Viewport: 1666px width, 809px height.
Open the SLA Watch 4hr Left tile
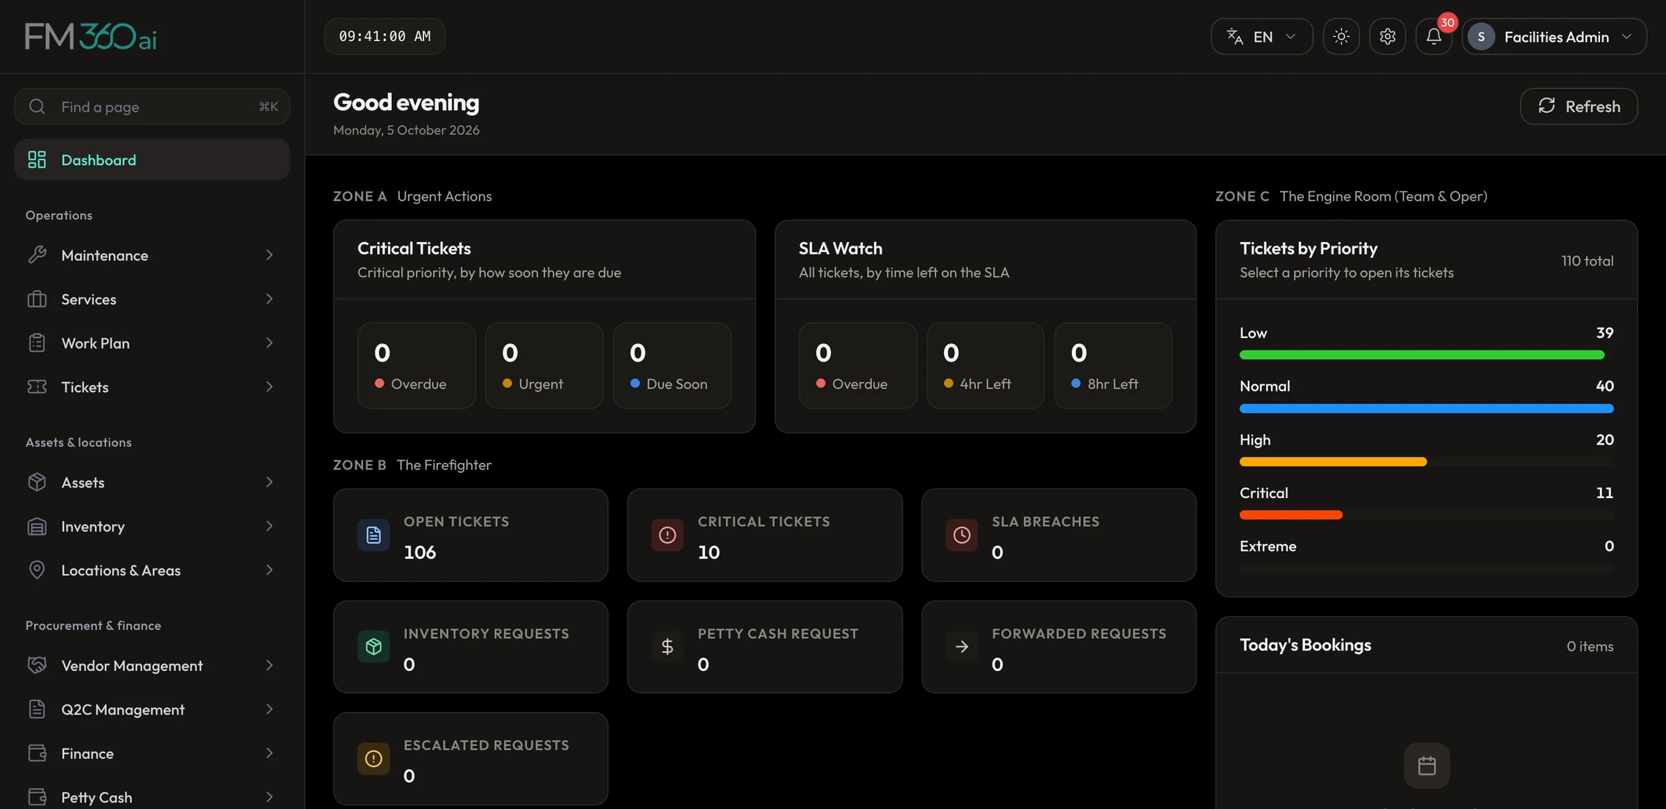985,366
